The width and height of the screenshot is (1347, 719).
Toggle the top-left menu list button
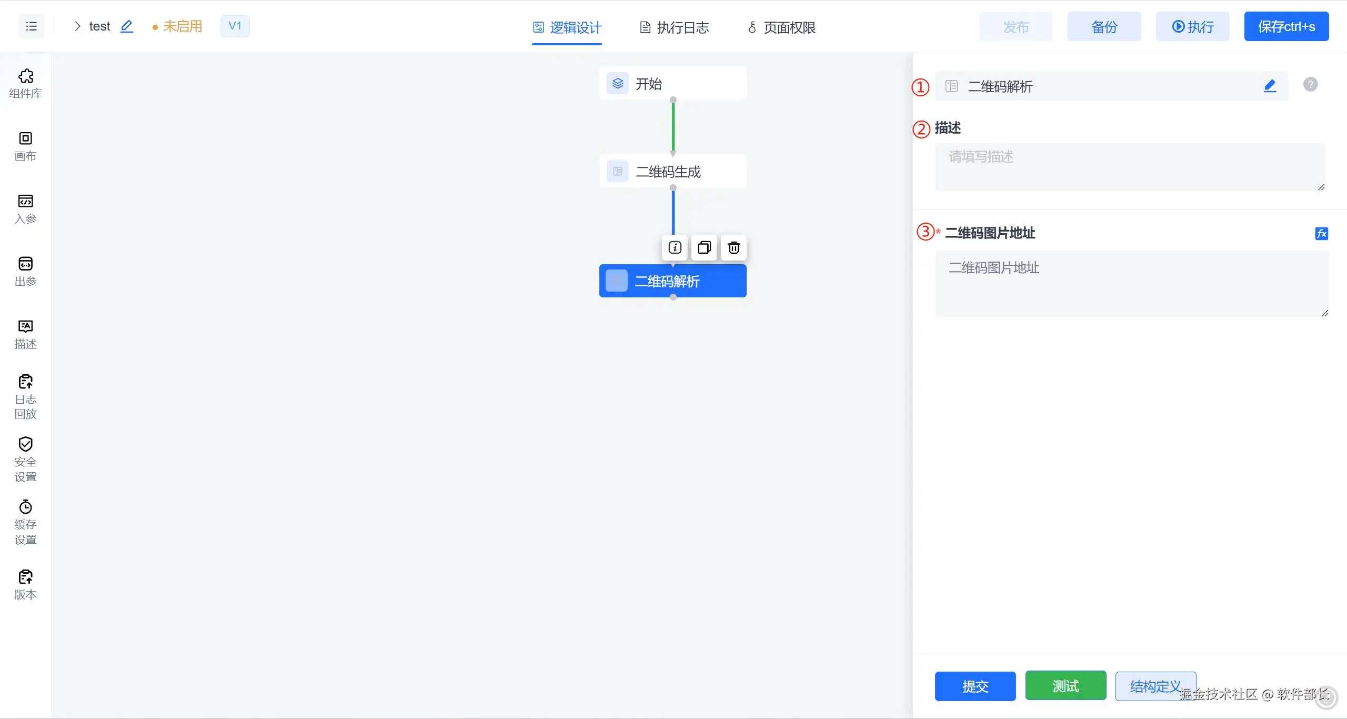pos(32,26)
